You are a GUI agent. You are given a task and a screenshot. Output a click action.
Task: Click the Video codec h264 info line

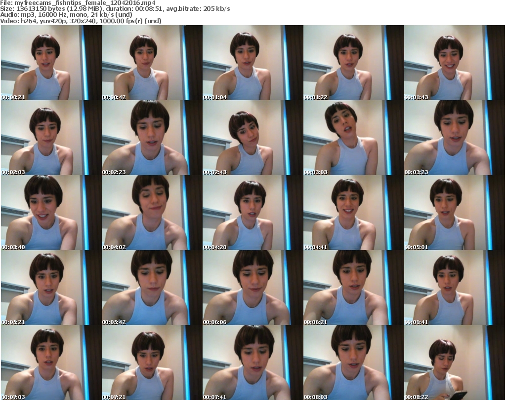point(81,21)
